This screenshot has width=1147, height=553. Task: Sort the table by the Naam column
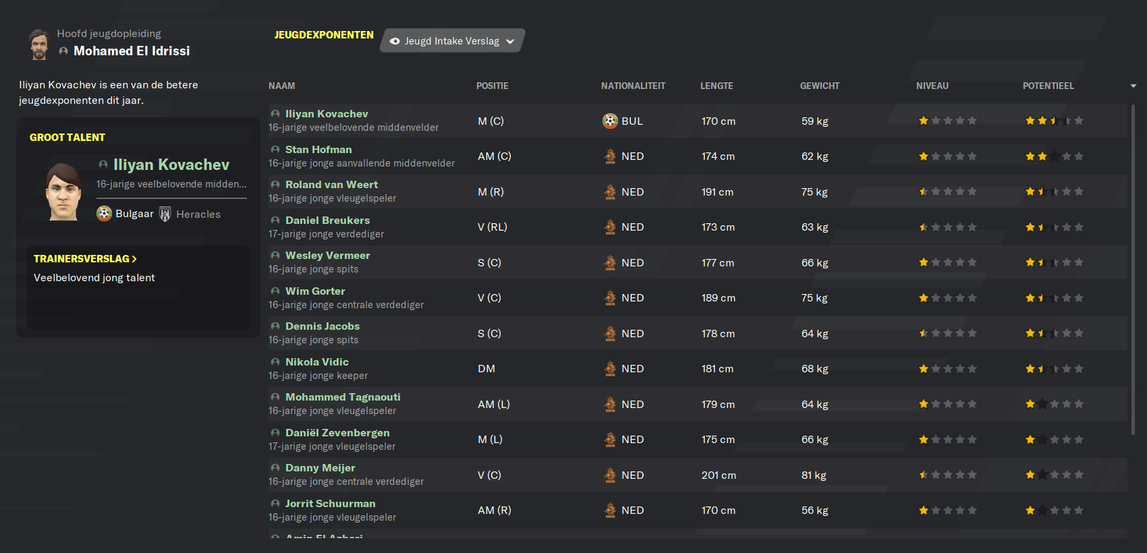click(282, 86)
